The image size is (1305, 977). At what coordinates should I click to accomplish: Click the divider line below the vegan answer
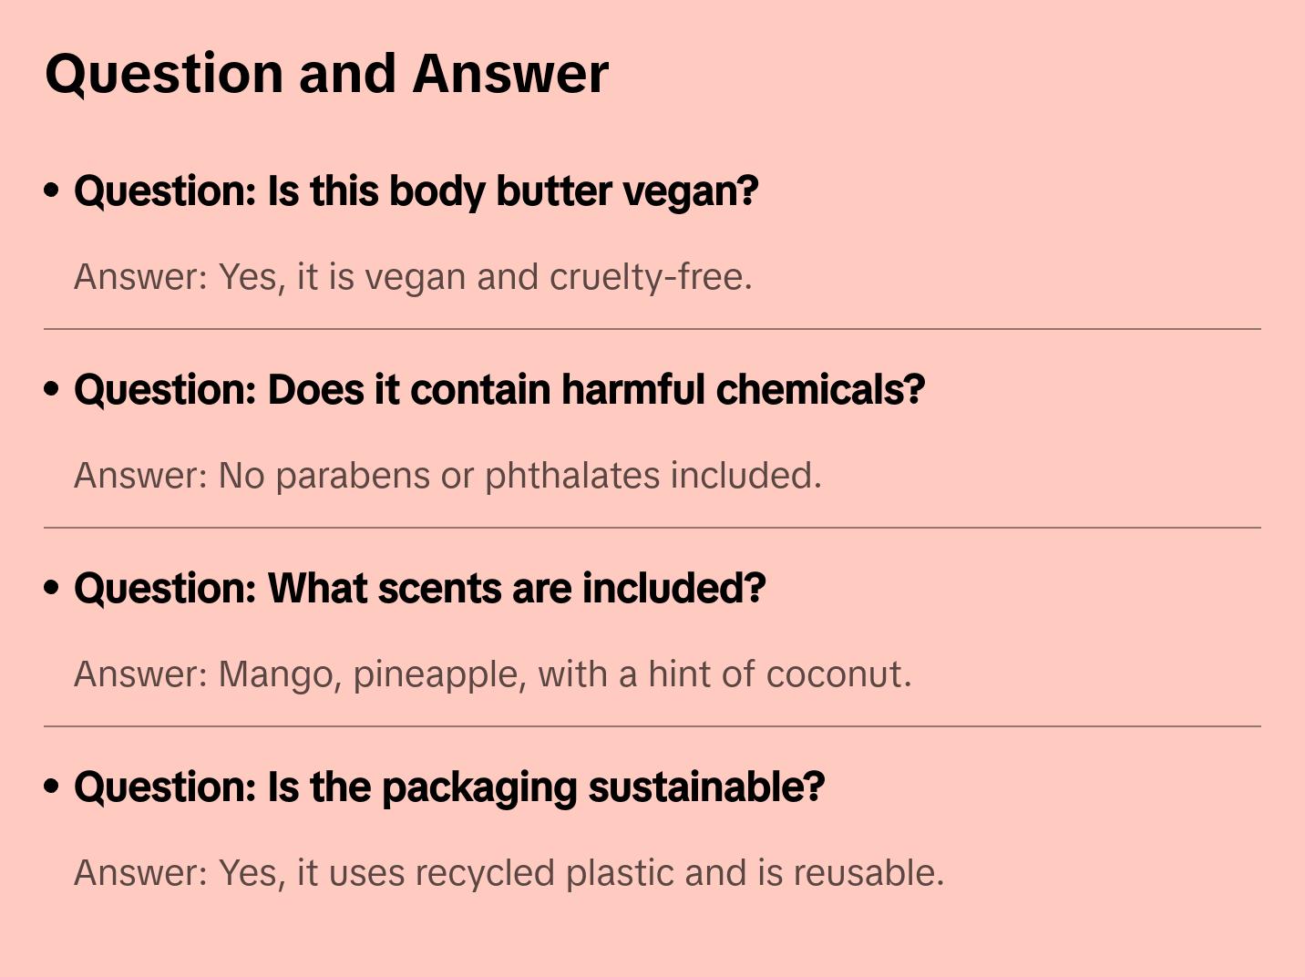click(x=652, y=329)
